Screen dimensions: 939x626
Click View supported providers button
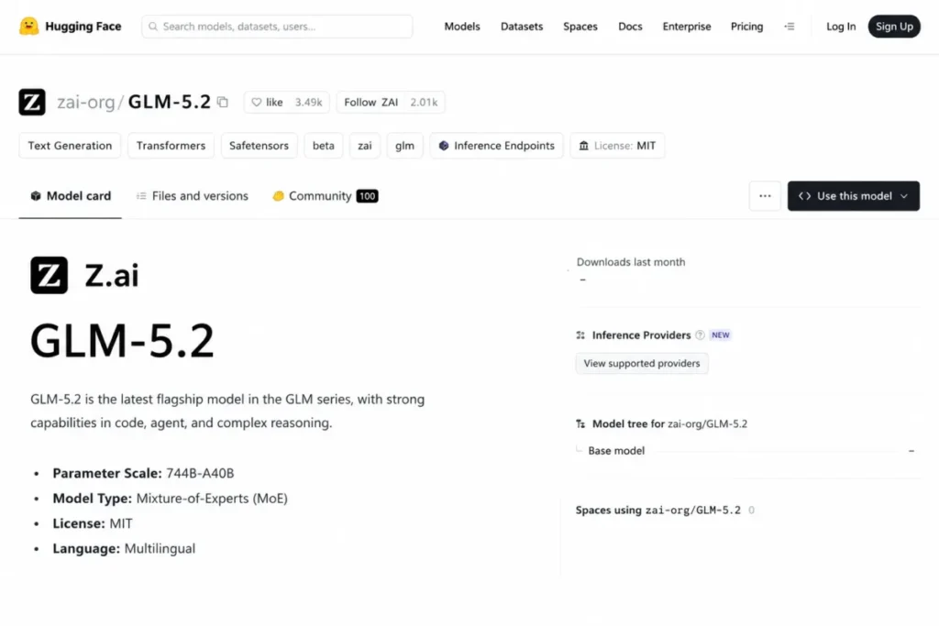point(642,363)
